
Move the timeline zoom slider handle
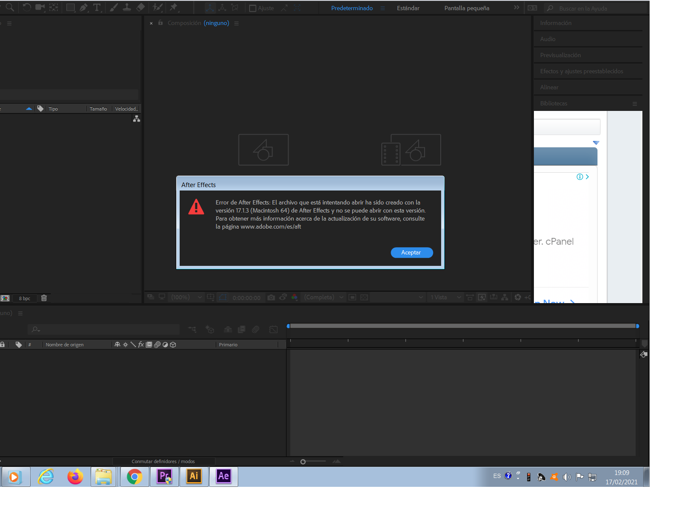(x=303, y=462)
